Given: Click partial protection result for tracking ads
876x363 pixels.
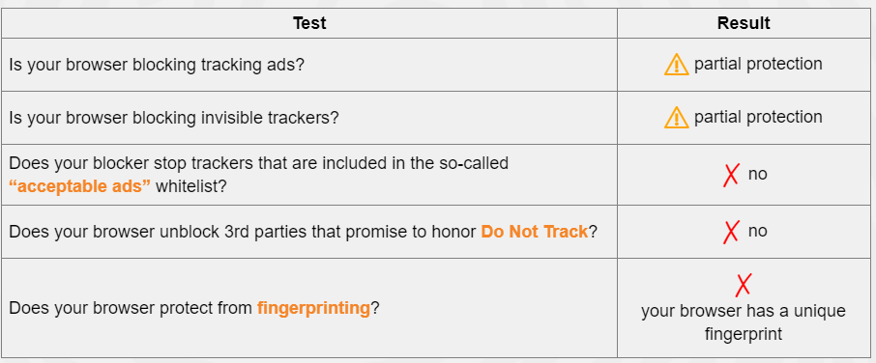Looking at the screenshot, I should pos(758,64).
